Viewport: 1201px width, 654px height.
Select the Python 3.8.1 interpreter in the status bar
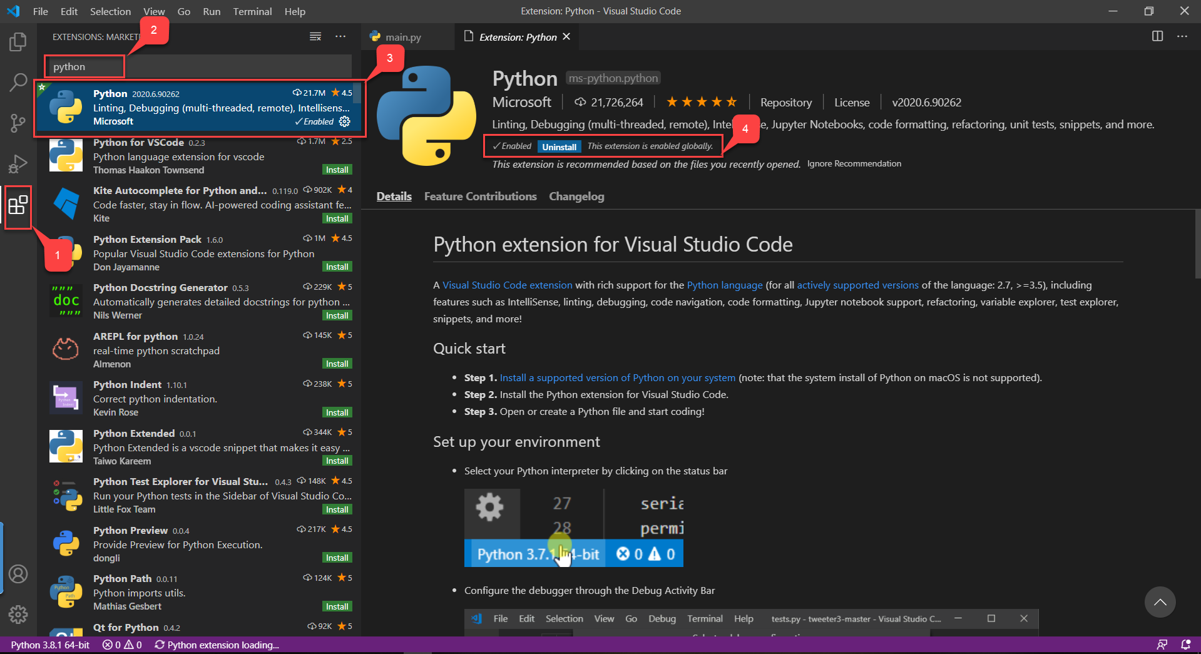click(49, 645)
